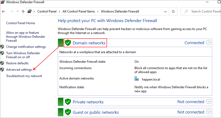Click the Domain networks green shield icon

[x=68, y=43]
